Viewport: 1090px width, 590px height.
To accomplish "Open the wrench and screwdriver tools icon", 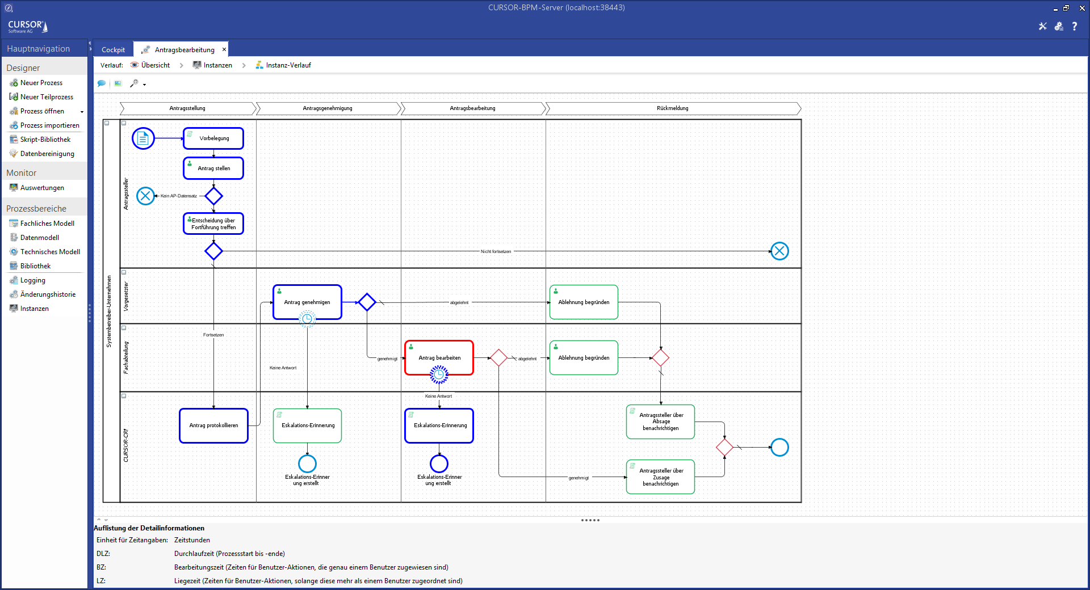I will click(1042, 26).
